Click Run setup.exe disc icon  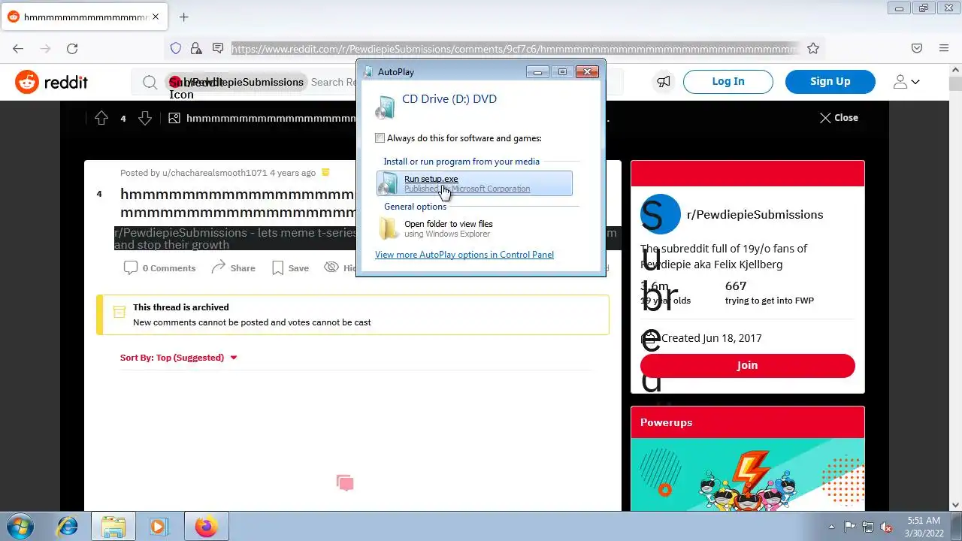(388, 183)
